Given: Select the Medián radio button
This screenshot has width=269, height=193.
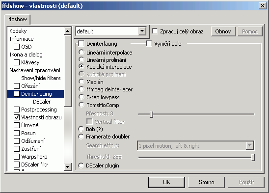Looking at the screenshot, I should 81,82.
